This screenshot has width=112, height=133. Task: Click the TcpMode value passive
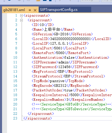pyautogui.click(x=57, y=81)
